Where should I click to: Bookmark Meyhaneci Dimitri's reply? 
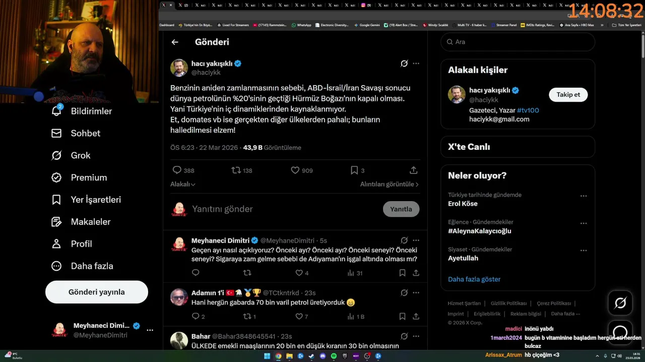click(x=402, y=273)
